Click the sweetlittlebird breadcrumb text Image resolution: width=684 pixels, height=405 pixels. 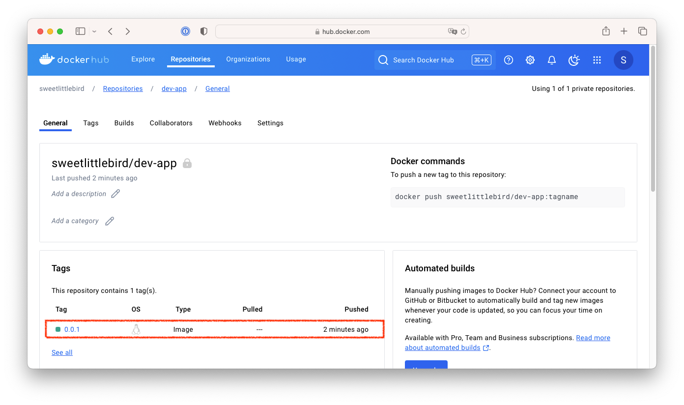(x=62, y=89)
